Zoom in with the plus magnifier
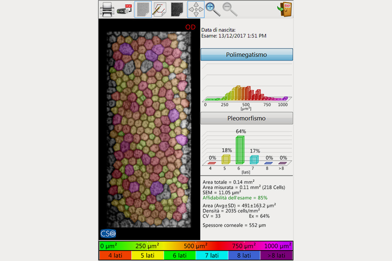Image resolution: width=392 pixels, height=261 pixels. click(213, 10)
